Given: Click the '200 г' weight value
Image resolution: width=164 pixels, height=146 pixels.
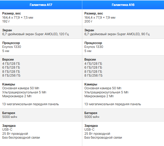Looking at the screenshot, I should (88, 21).
